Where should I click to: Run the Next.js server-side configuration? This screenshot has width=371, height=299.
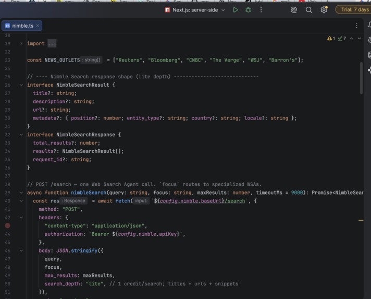coord(236,10)
